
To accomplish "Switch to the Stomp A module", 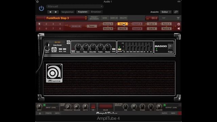I will click(x=108, y=24).
